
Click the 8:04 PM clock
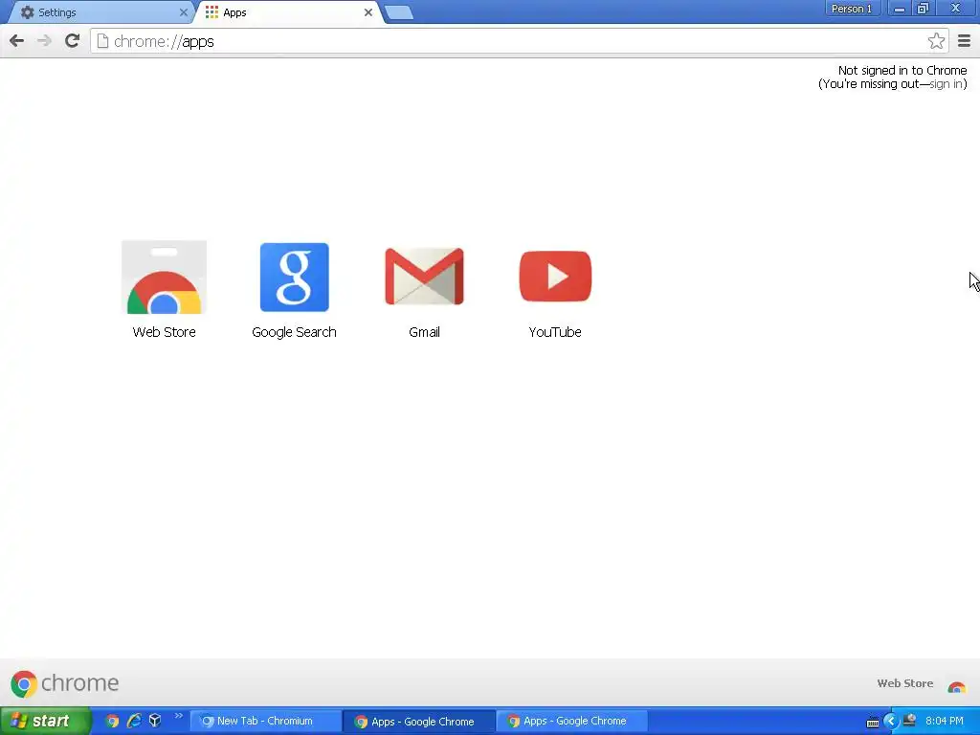[x=945, y=721]
